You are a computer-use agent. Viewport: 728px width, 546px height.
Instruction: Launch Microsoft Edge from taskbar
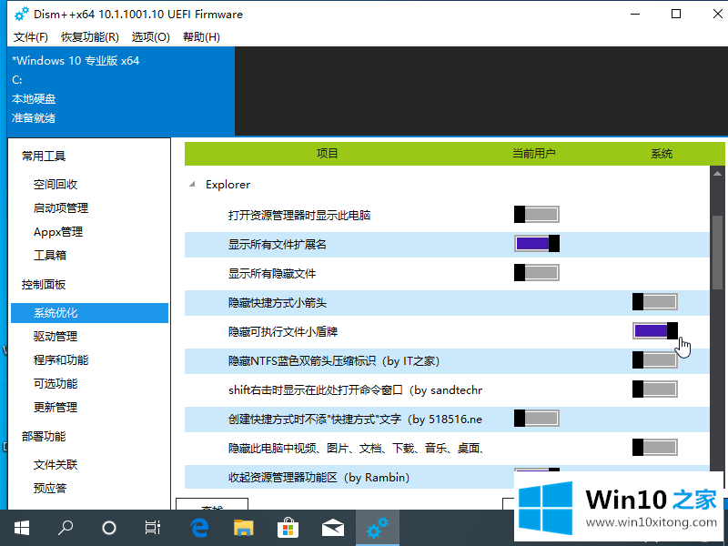click(x=199, y=528)
